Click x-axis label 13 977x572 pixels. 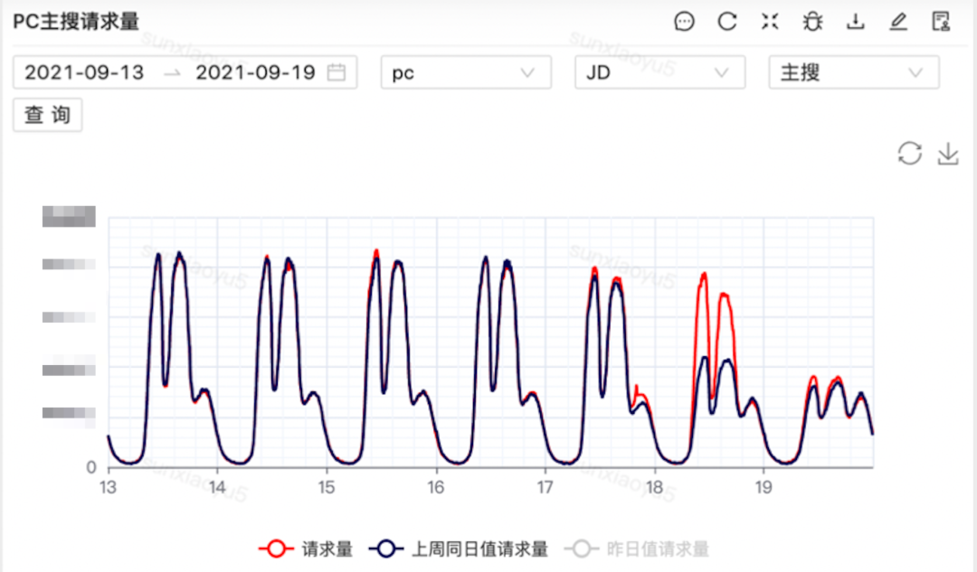click(108, 487)
